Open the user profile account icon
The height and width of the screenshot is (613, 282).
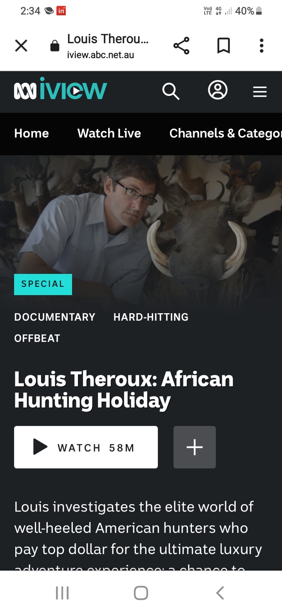coord(218,90)
